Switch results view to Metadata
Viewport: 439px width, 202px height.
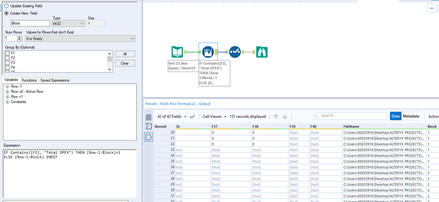(x=411, y=116)
